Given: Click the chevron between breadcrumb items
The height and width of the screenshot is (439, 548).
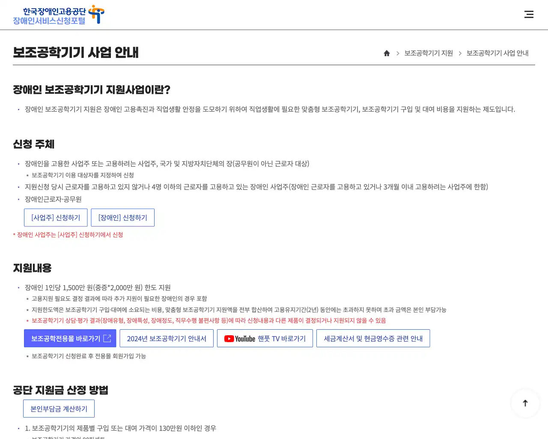Looking at the screenshot, I should [398, 53].
